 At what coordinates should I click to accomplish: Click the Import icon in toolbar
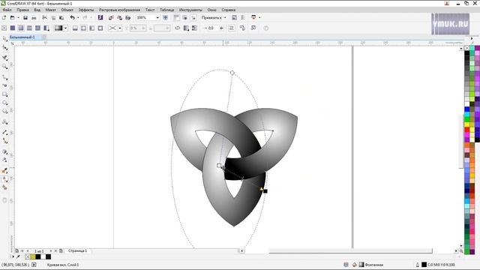111,18
